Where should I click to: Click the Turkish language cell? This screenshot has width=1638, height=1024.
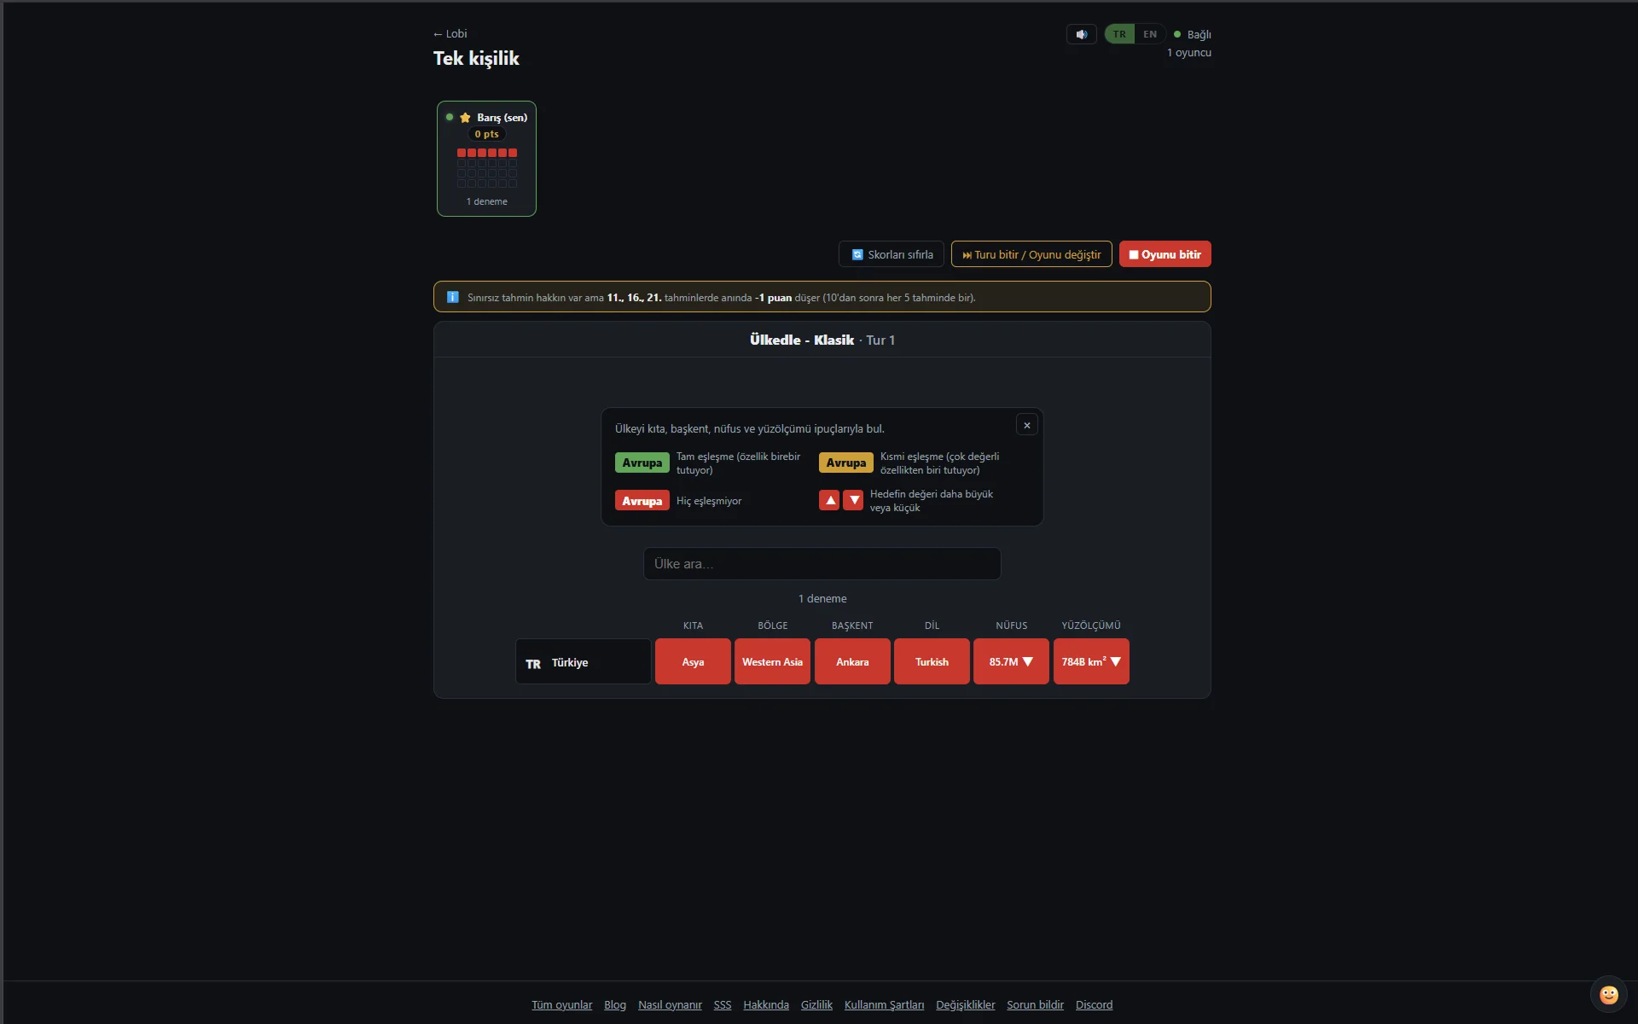click(932, 662)
